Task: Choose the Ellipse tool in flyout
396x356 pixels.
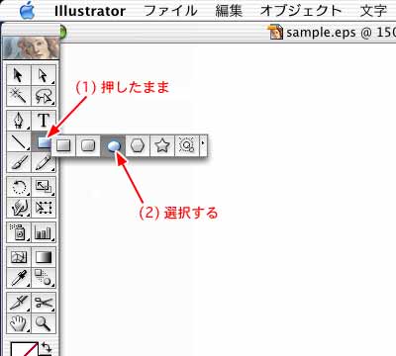Action: (x=113, y=145)
